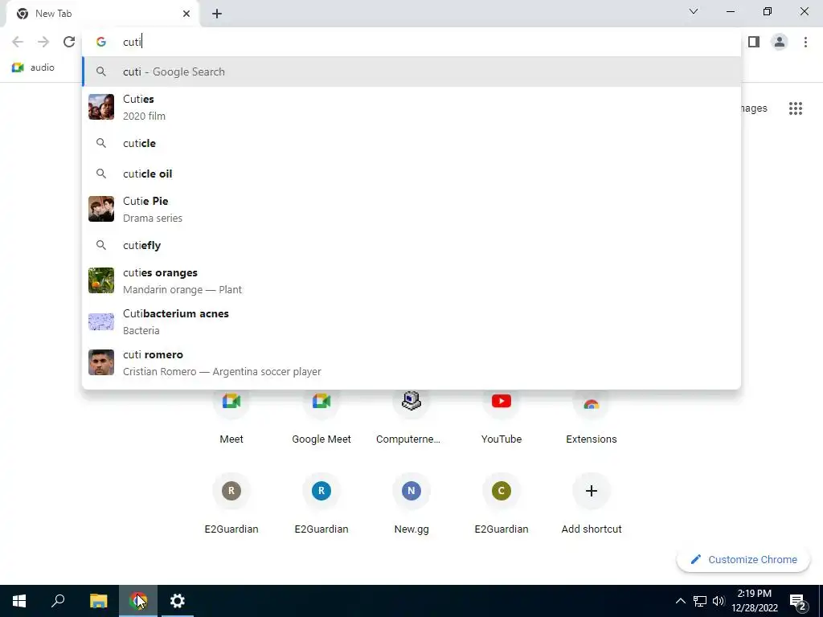Click the browser forward arrow
This screenshot has width=823, height=617.
click(43, 42)
